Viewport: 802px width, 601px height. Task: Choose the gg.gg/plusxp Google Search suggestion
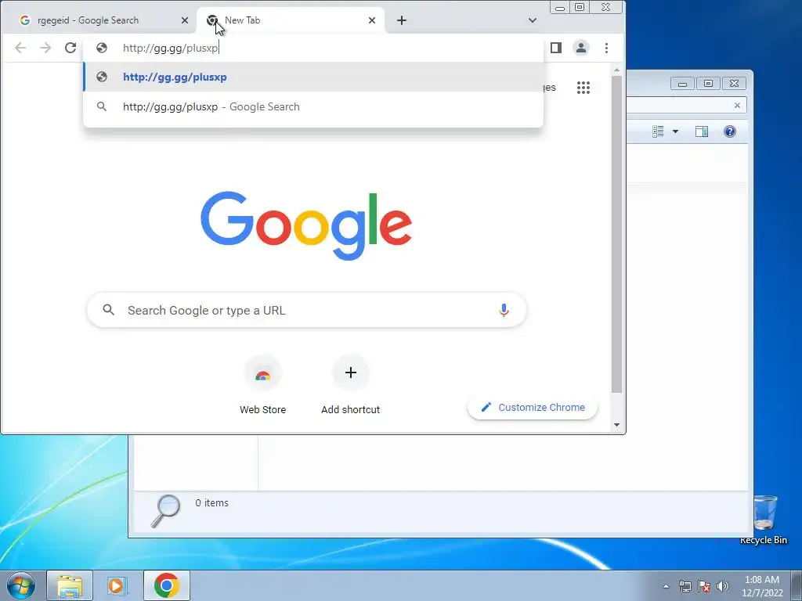(313, 106)
